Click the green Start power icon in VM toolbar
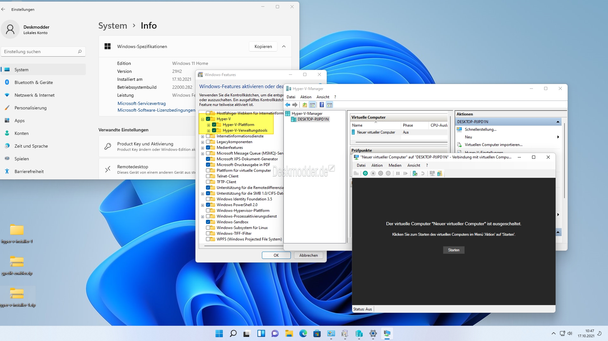Viewport: 608px width, 341px height. pyautogui.click(x=365, y=173)
